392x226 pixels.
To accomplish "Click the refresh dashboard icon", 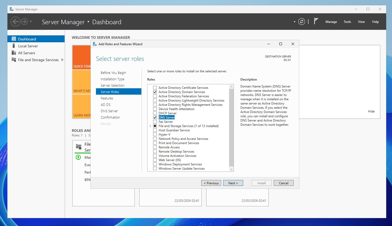I will pyautogui.click(x=301, y=22).
